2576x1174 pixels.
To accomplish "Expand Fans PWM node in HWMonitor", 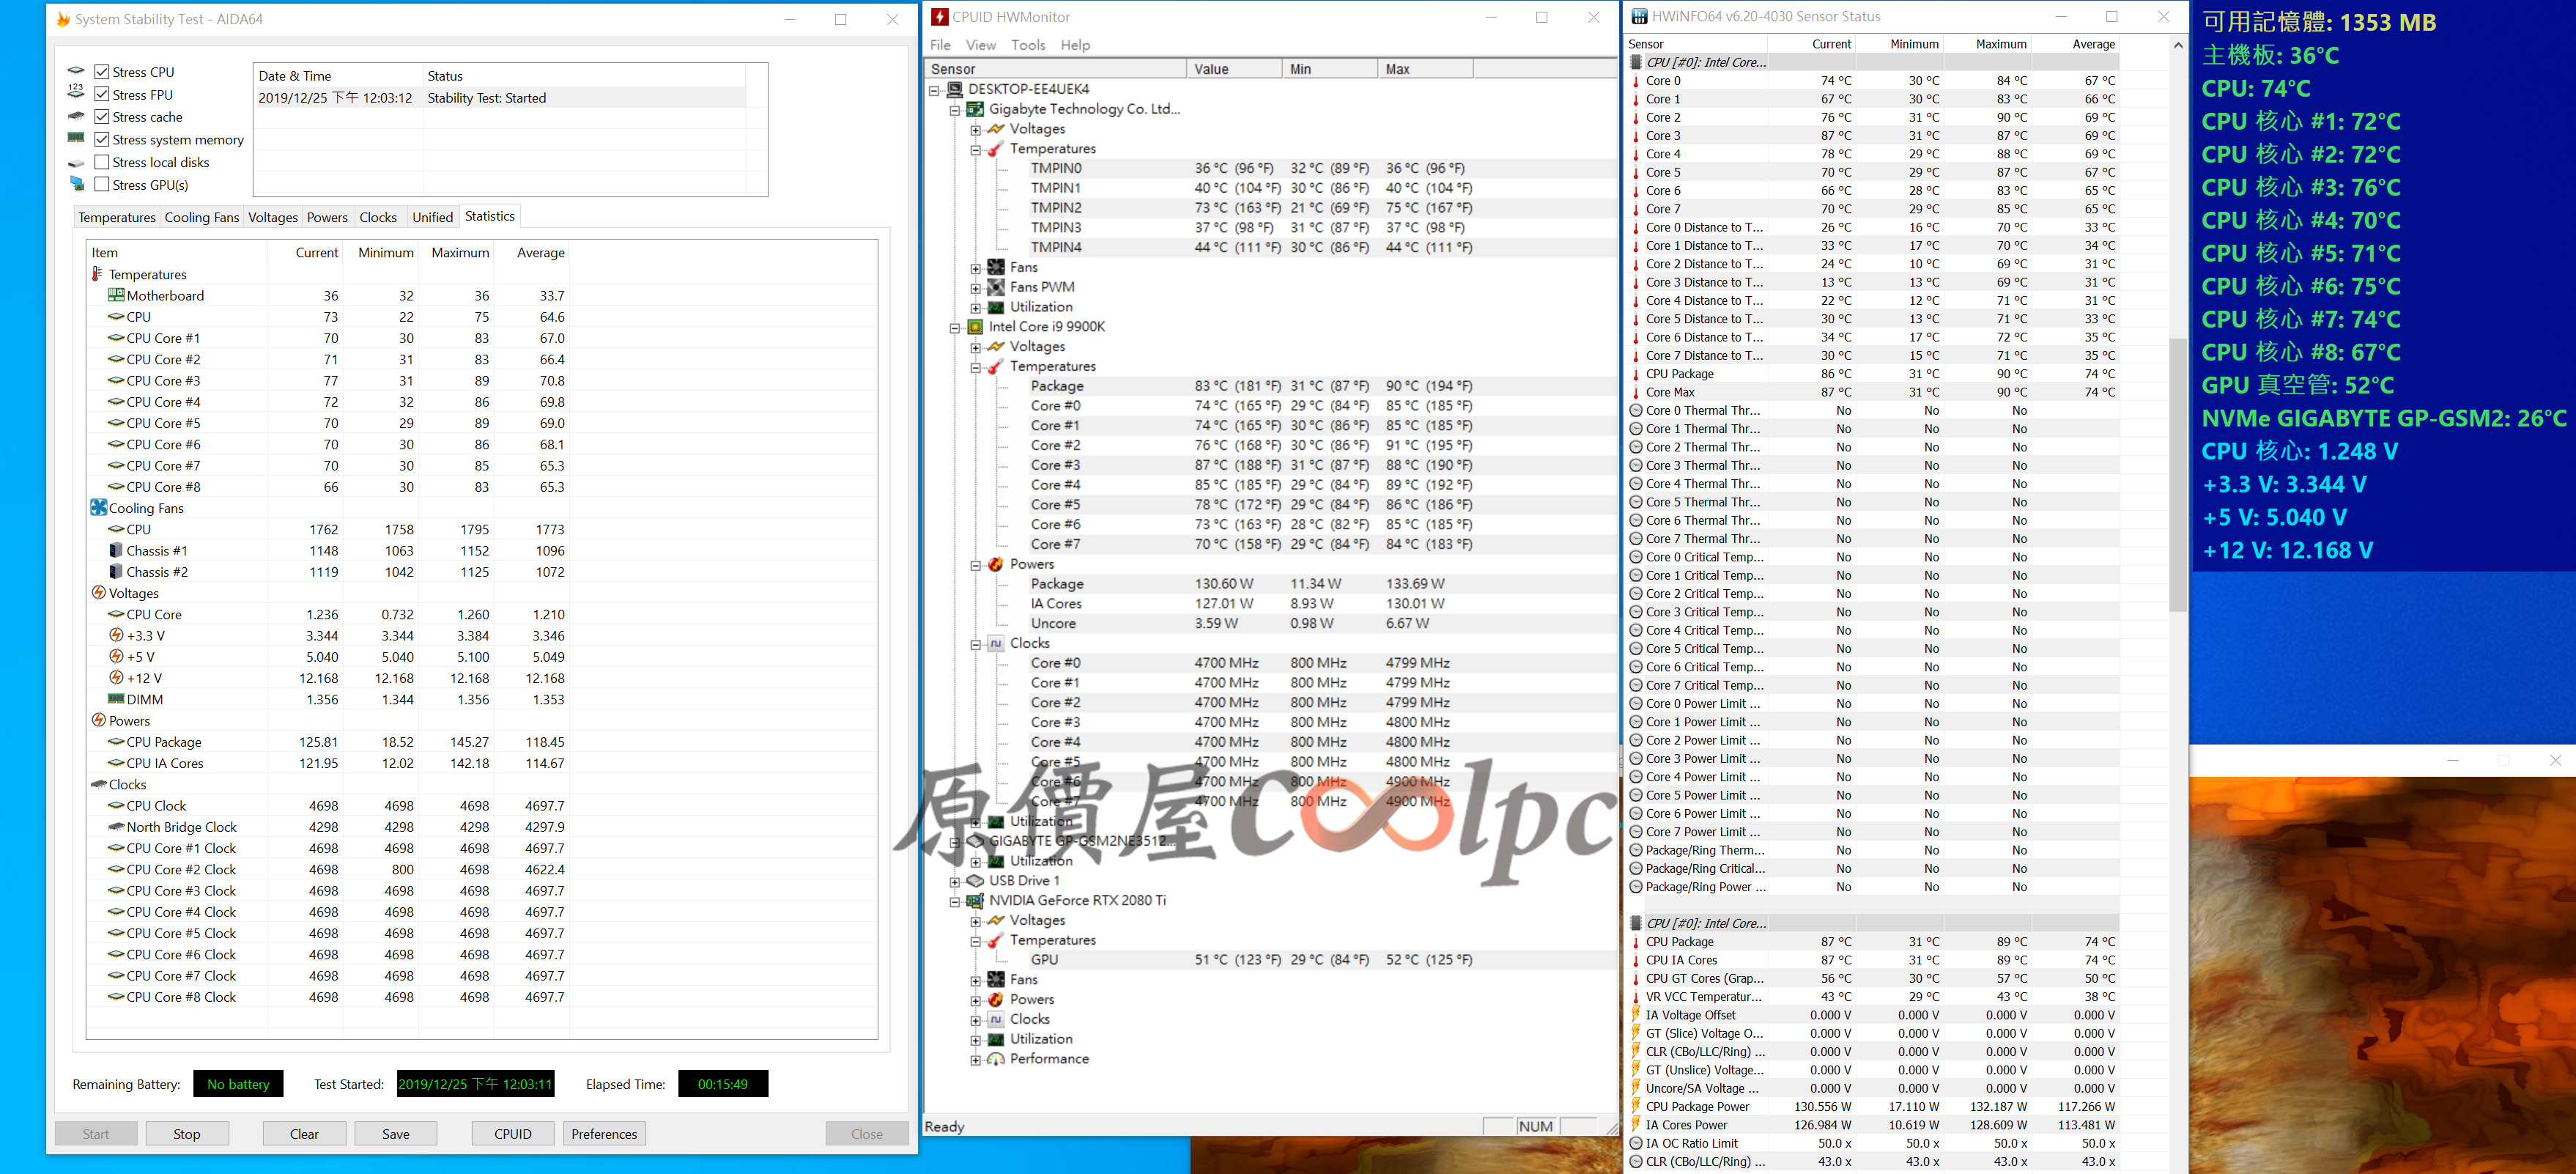I will point(976,287).
